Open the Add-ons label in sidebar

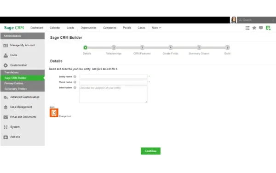[15, 137]
